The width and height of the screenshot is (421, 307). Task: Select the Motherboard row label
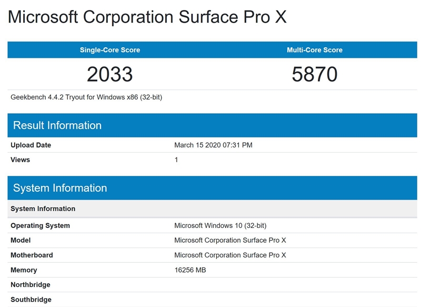click(32, 255)
